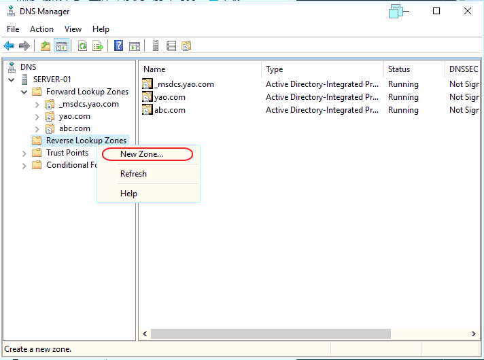484x360 pixels.
Task: Click the server tower toolbar icon
Action: point(156,46)
